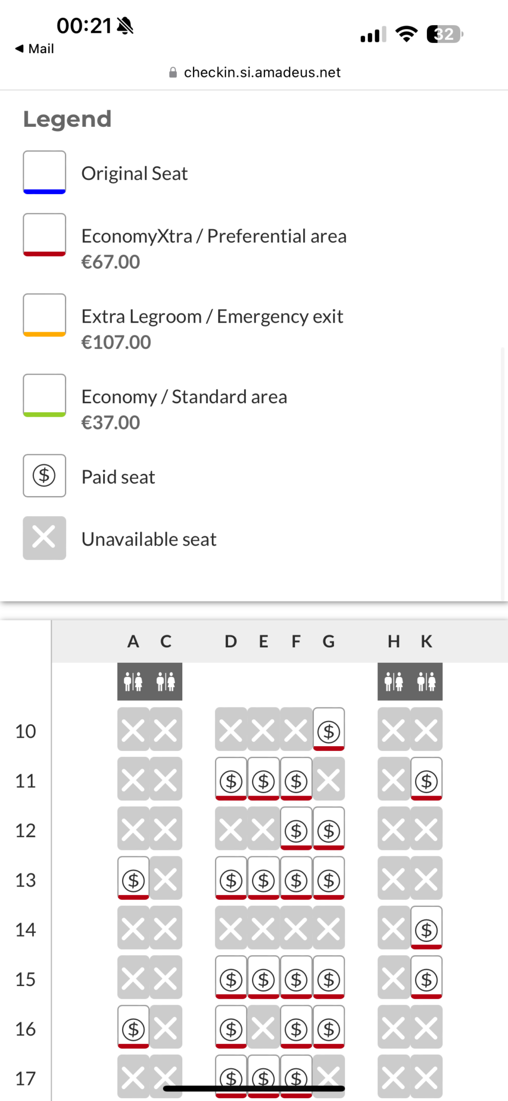Select paid seat 13G
508x1101 pixels.
pos(328,879)
